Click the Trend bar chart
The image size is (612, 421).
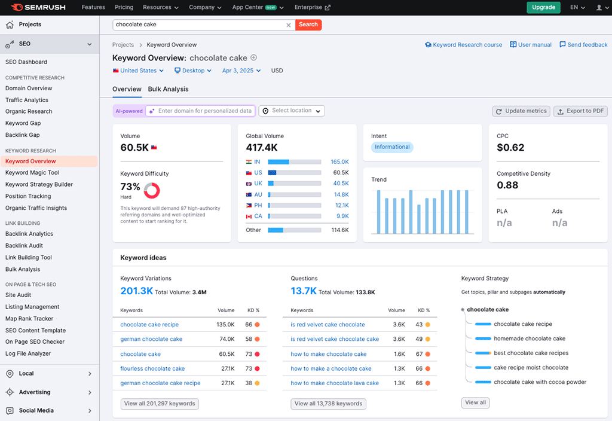pos(423,212)
